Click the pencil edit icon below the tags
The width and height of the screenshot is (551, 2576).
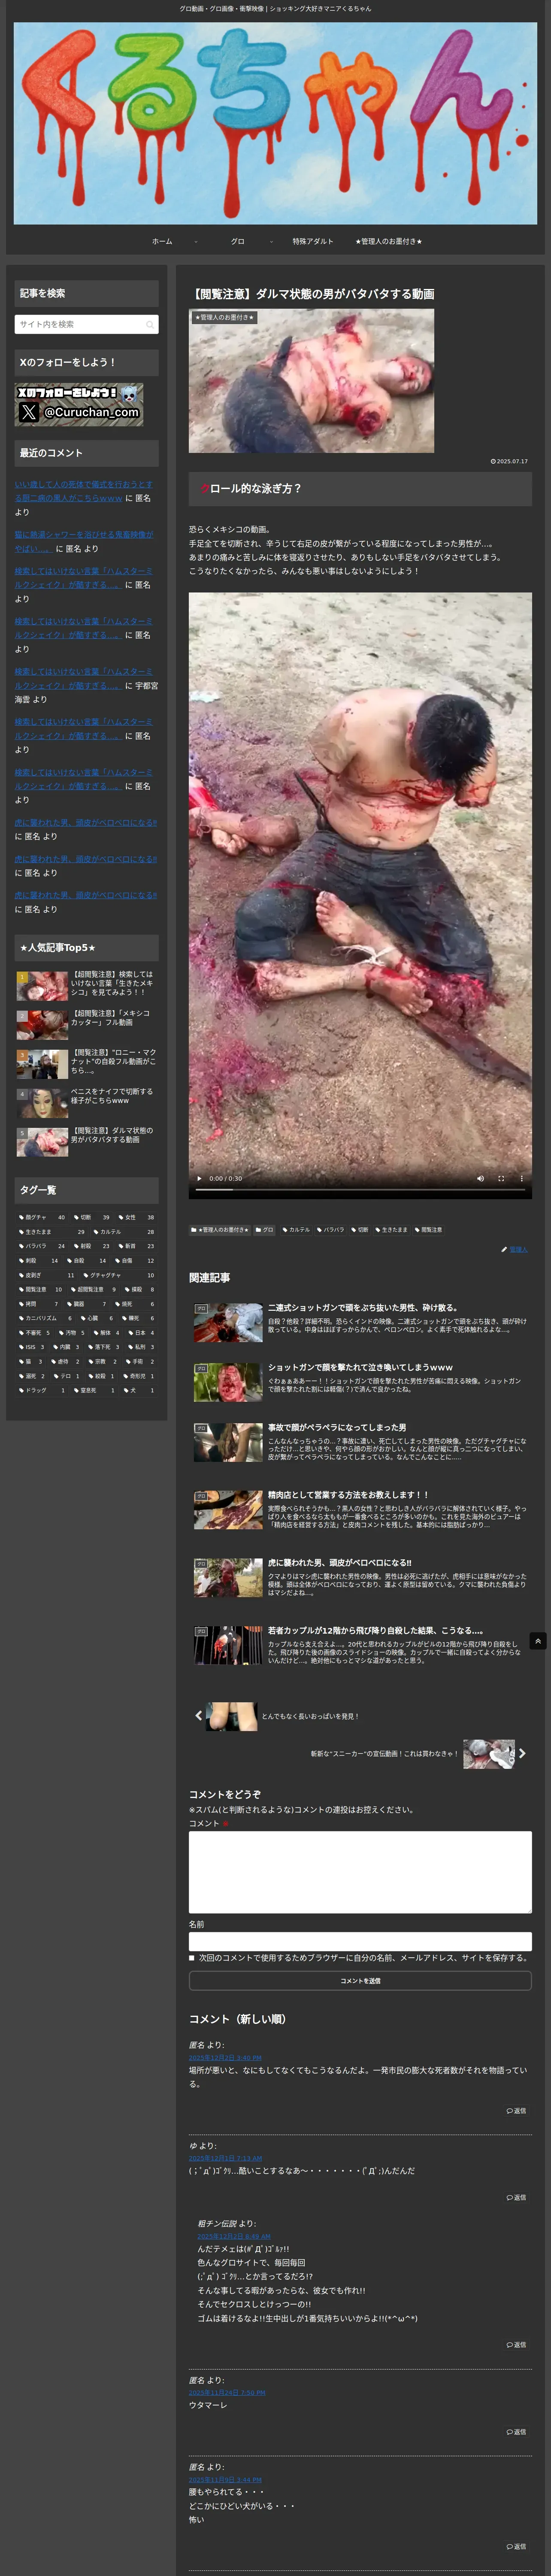[x=504, y=1249]
